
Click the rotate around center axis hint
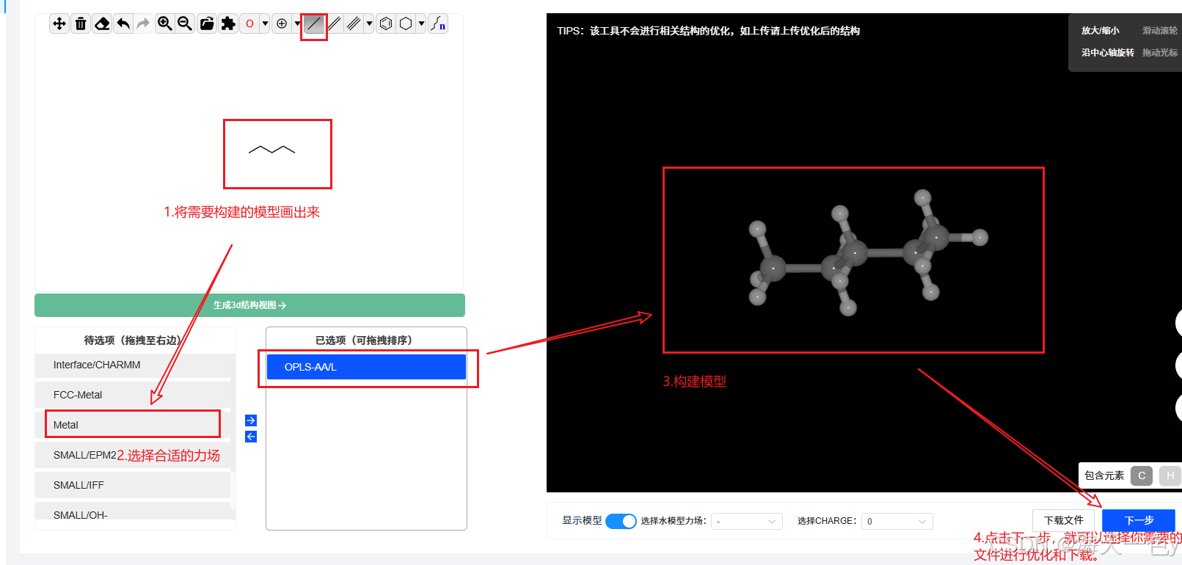click(1107, 53)
